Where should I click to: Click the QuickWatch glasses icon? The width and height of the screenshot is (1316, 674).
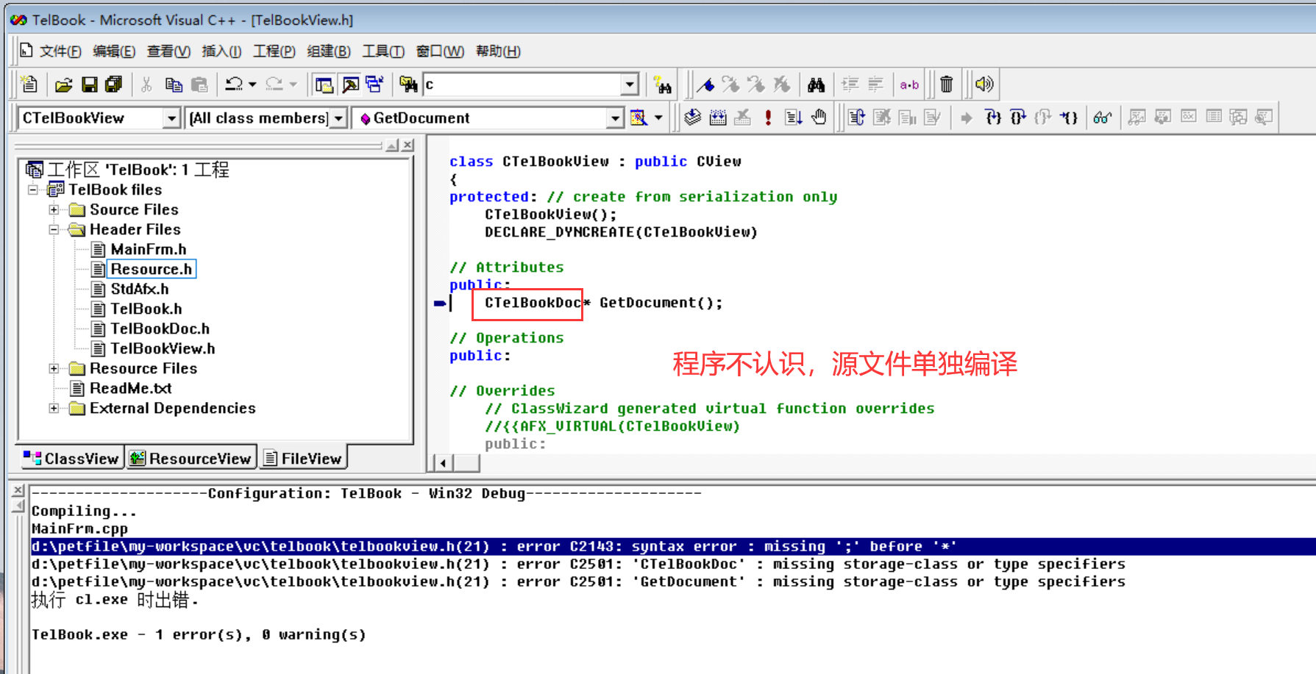pyautogui.click(x=1102, y=118)
